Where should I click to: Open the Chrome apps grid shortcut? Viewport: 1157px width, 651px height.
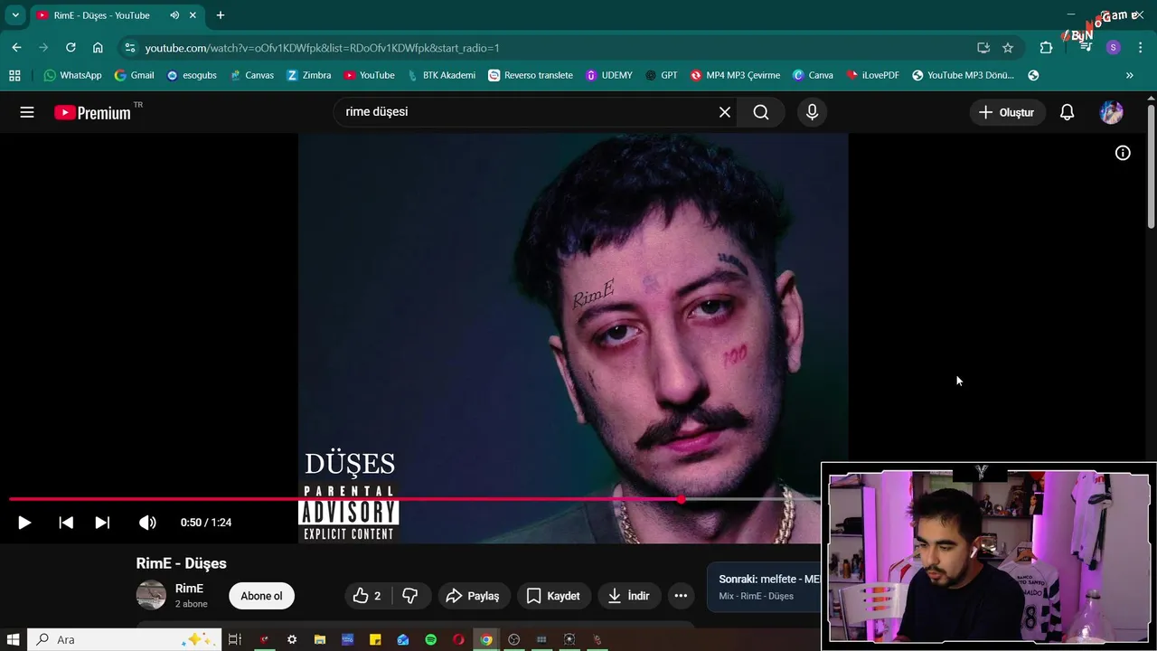pos(14,75)
